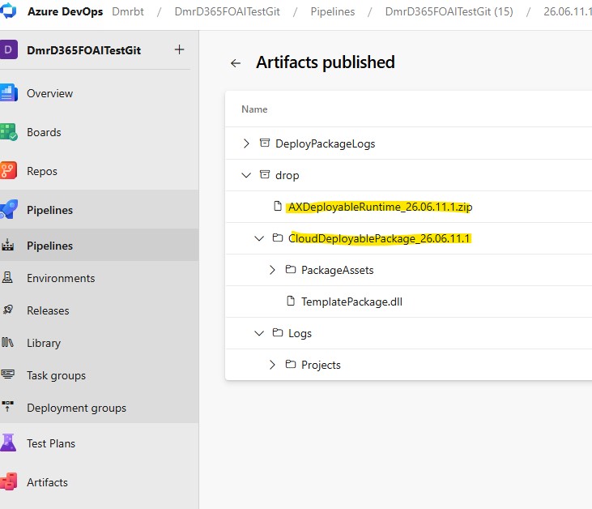Click the plus icon next to project name
This screenshot has width=592, height=509.
179,49
